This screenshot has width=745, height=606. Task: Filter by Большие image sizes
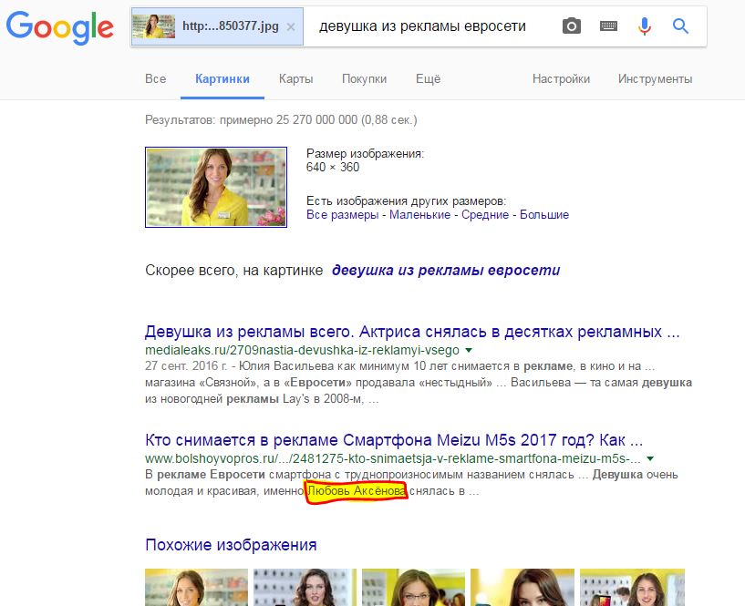pos(544,215)
